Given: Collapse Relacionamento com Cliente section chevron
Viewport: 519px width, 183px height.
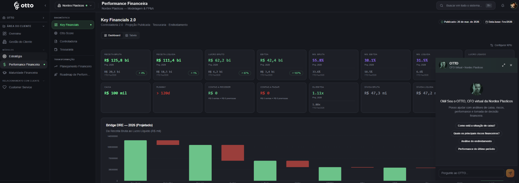Looking at the screenshot, I should tap(44, 81).
